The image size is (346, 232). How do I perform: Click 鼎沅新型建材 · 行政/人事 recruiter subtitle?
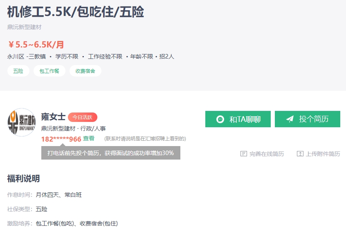pyautogui.click(x=74, y=128)
